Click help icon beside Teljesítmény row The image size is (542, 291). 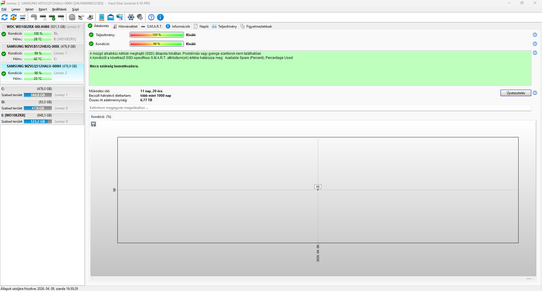tap(535, 35)
